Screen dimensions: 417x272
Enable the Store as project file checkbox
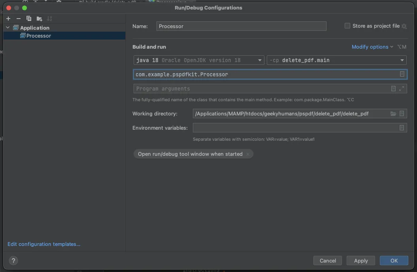(x=347, y=26)
